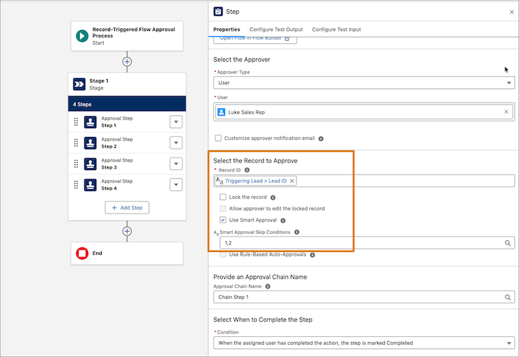Grab the drag handle of Step 4
Image resolution: width=519 pixels, height=357 pixels.
tap(76, 185)
